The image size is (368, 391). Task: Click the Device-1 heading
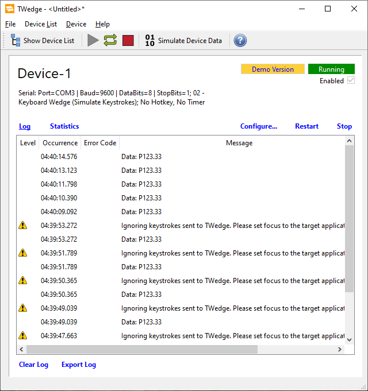[x=44, y=73]
